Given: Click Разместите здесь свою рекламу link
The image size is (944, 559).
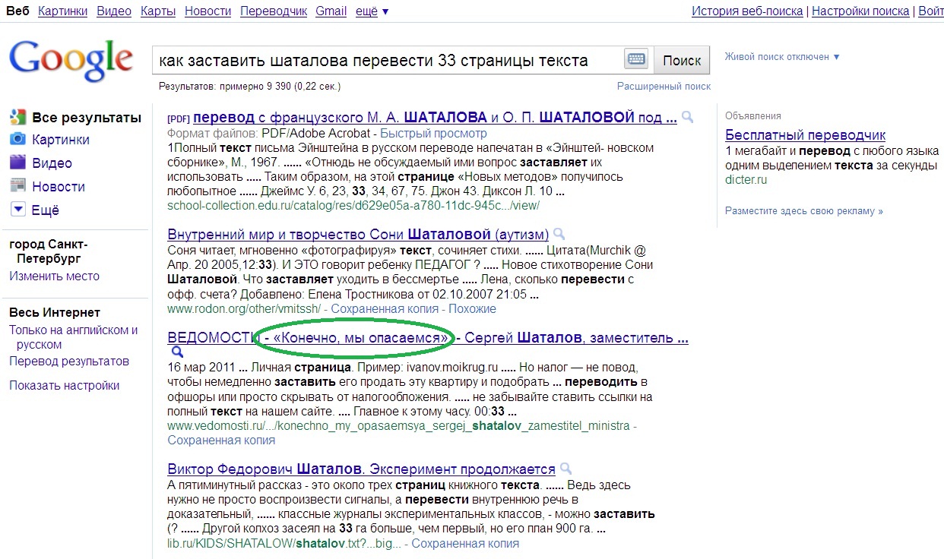Looking at the screenshot, I should coord(804,211).
